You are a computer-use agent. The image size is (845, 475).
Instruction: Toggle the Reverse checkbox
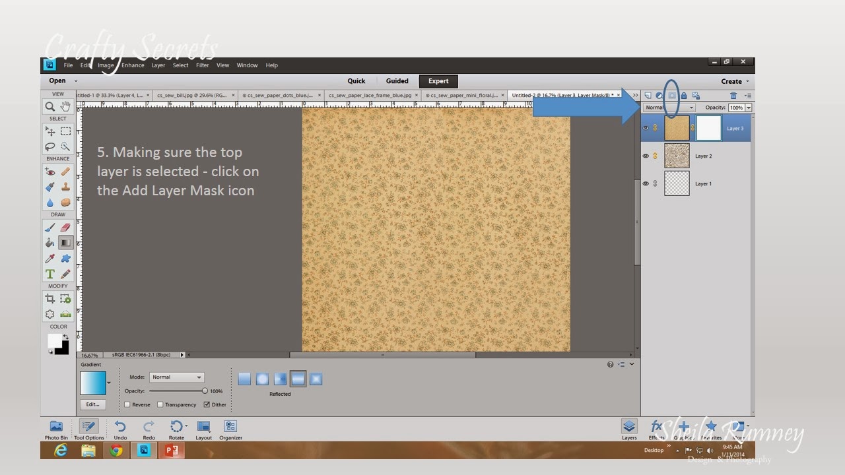click(127, 404)
